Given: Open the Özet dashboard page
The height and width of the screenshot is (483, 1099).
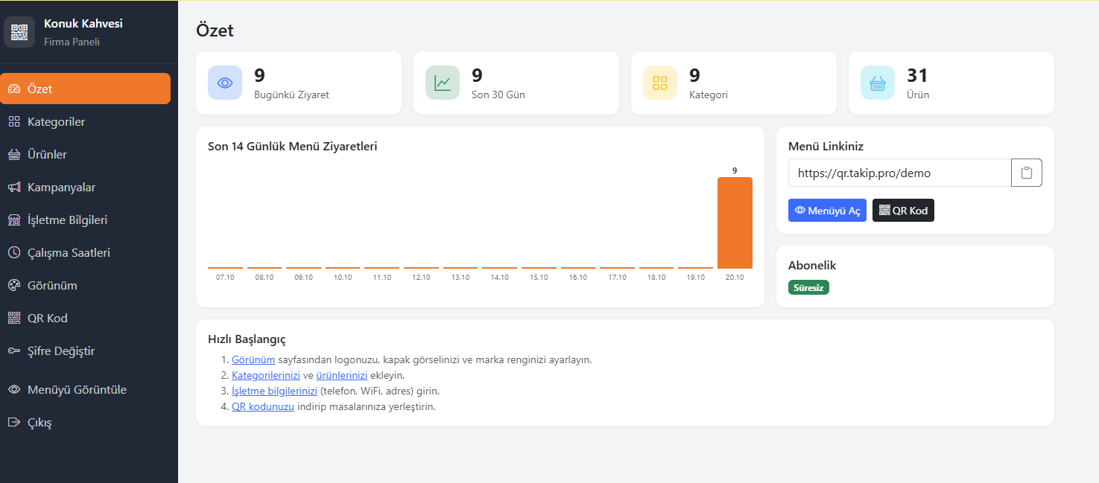Looking at the screenshot, I should [85, 89].
